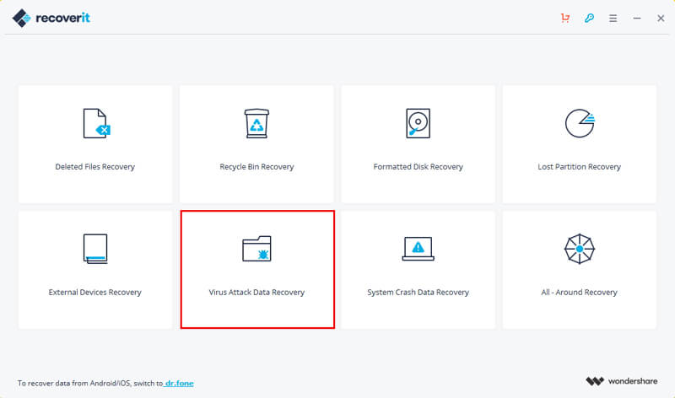Viewport: 675px width, 398px height.
Task: Select the System Crash Data Recovery label
Action: pyautogui.click(x=418, y=292)
